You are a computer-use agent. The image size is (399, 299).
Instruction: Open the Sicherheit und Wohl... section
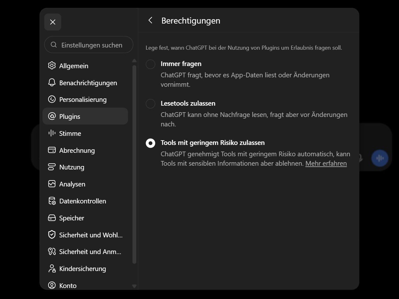(85, 235)
